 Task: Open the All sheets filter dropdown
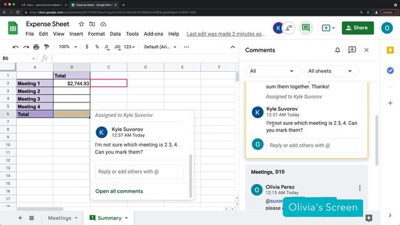(331, 71)
